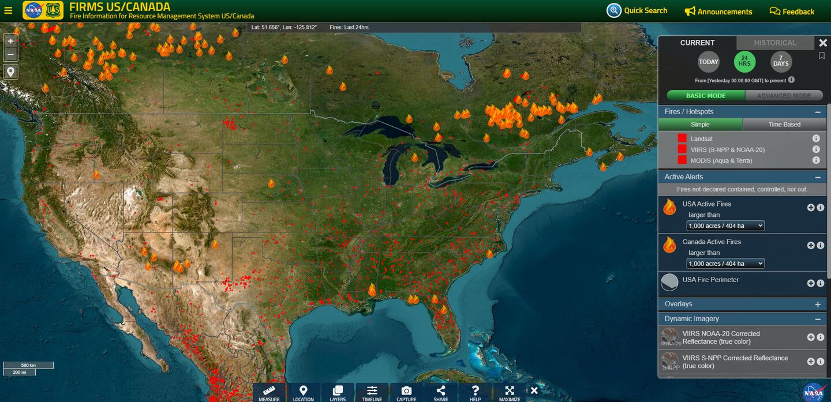Screen dimensions: 831x402
Task: Click the map location pin button
Action: (x=10, y=72)
